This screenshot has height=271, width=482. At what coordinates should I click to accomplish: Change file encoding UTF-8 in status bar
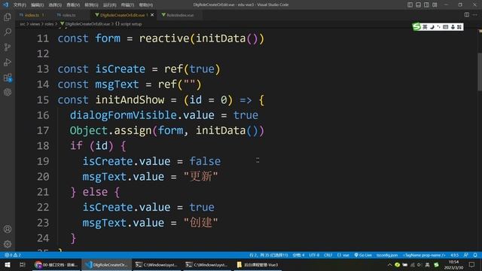pos(314,255)
